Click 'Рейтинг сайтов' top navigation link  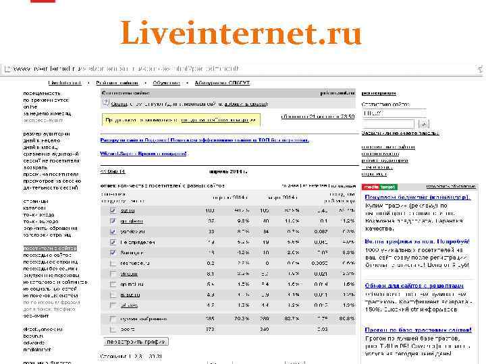pyautogui.click(x=117, y=83)
